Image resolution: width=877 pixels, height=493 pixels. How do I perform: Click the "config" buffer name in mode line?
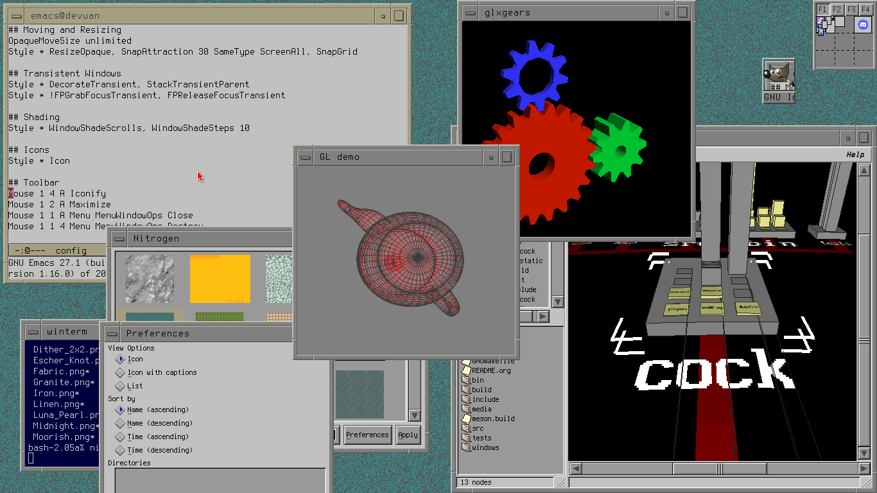[x=71, y=250]
